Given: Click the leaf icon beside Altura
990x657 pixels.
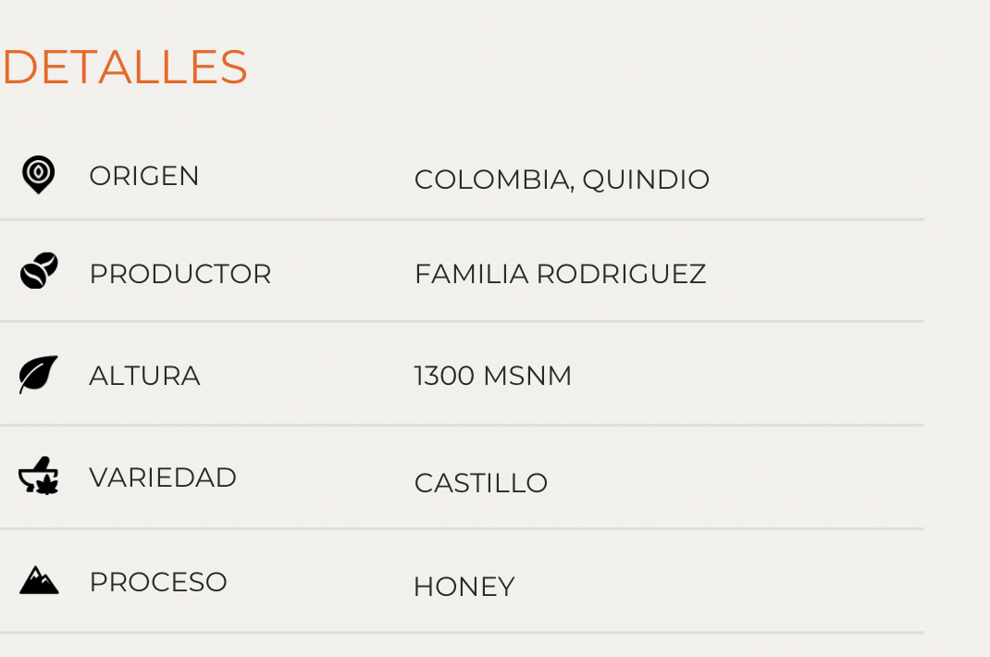Looking at the screenshot, I should 39,375.
